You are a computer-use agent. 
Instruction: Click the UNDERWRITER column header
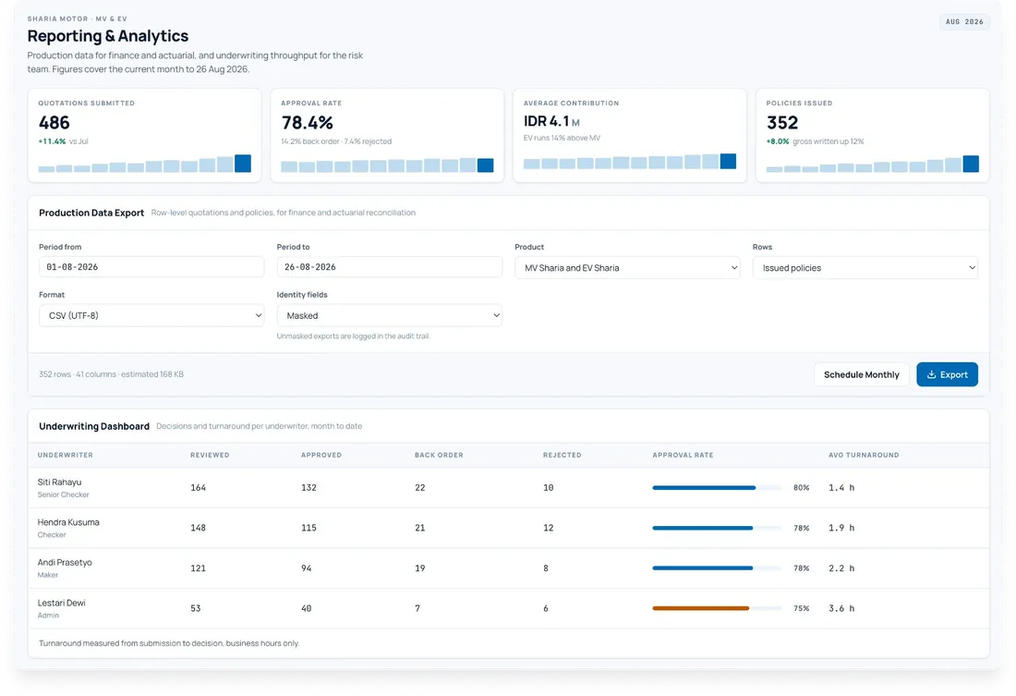(65, 456)
